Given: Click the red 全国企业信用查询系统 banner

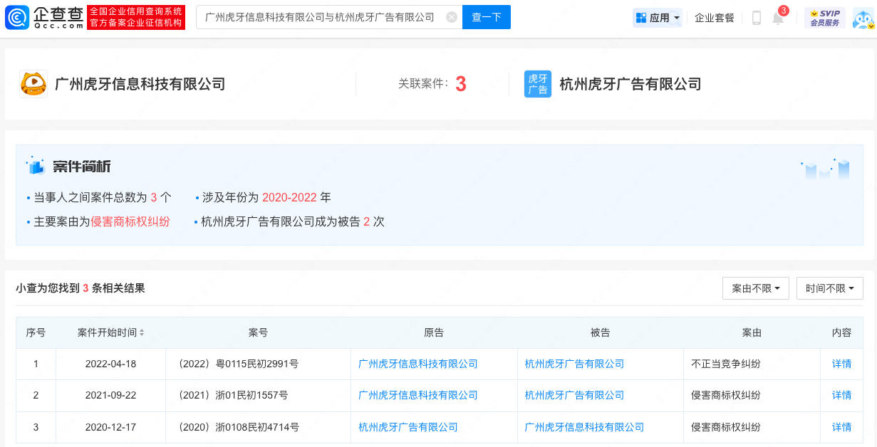Looking at the screenshot, I should coord(136,17).
